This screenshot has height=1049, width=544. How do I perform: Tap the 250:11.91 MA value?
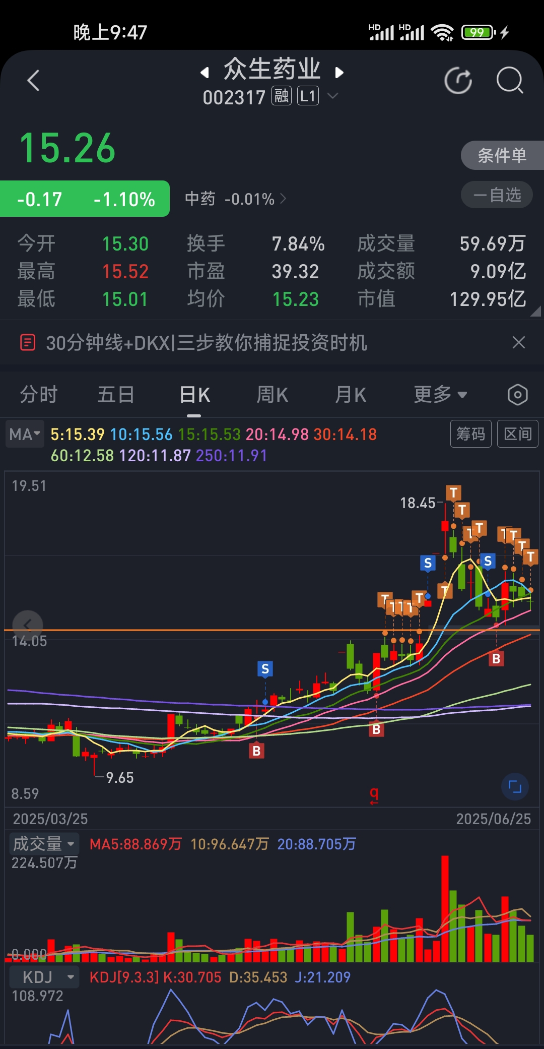(232, 456)
